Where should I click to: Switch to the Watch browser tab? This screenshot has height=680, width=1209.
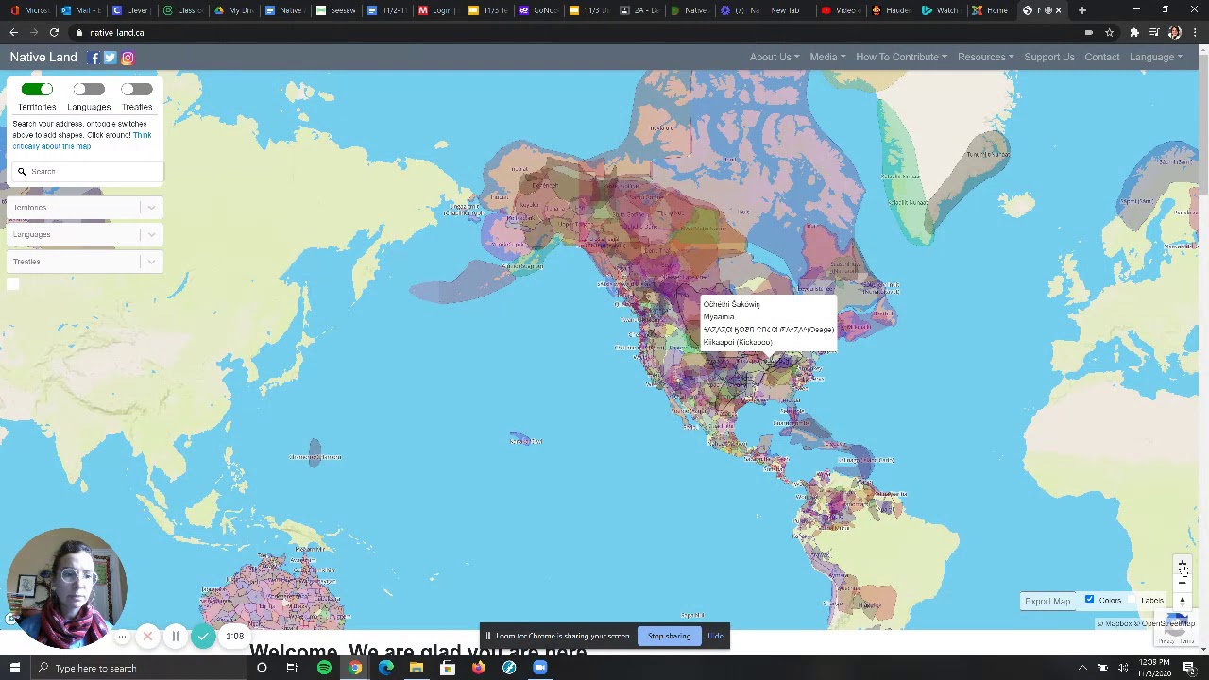click(x=941, y=10)
